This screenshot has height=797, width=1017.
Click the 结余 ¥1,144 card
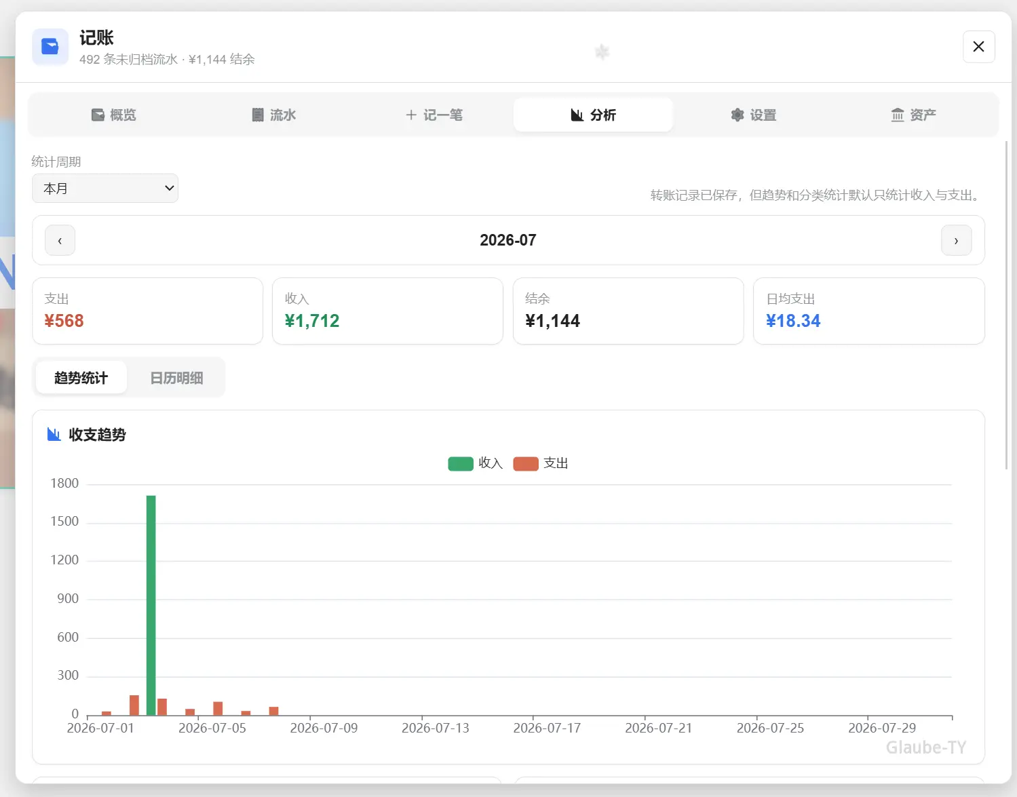pos(628,311)
